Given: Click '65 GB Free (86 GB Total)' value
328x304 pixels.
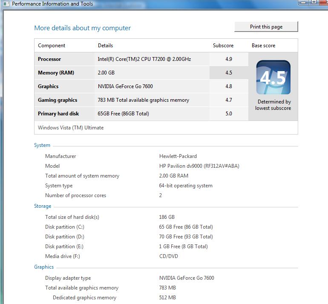Looking at the screenshot, I should pyautogui.click(x=186, y=227).
